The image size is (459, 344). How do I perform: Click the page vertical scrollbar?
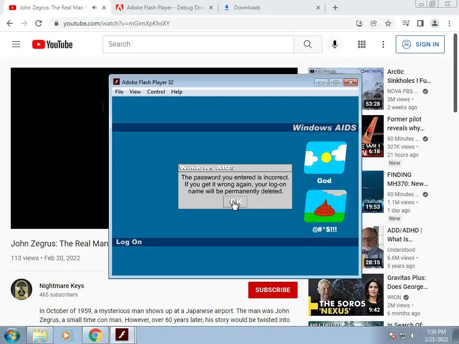point(455,73)
